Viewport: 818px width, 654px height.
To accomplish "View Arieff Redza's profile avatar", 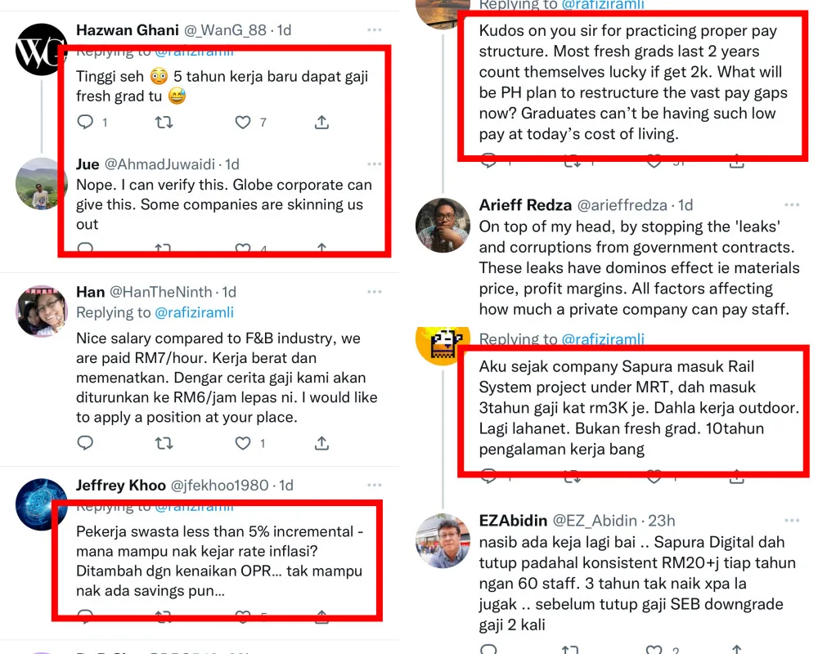I will (443, 224).
